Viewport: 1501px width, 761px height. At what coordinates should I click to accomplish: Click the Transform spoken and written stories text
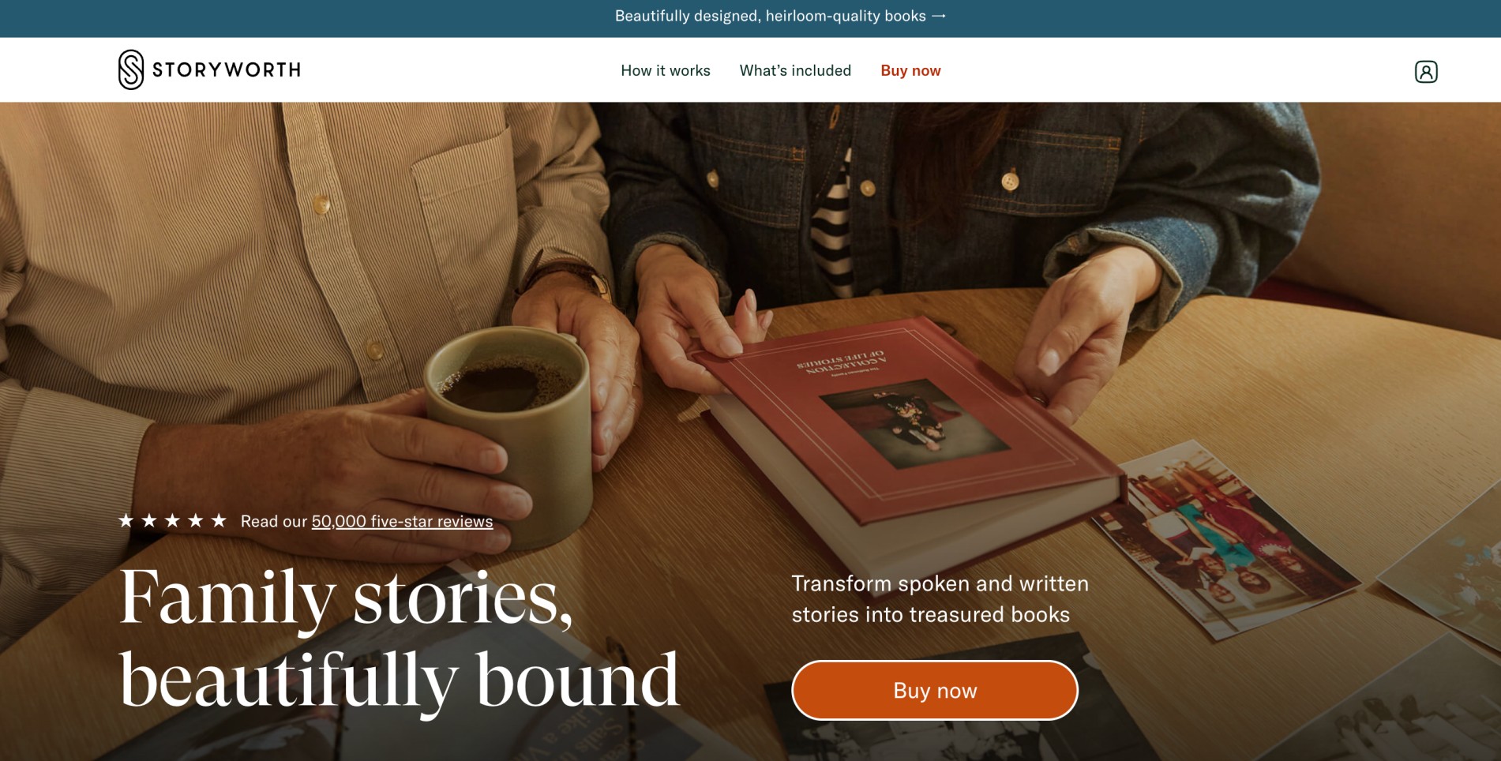point(940,599)
